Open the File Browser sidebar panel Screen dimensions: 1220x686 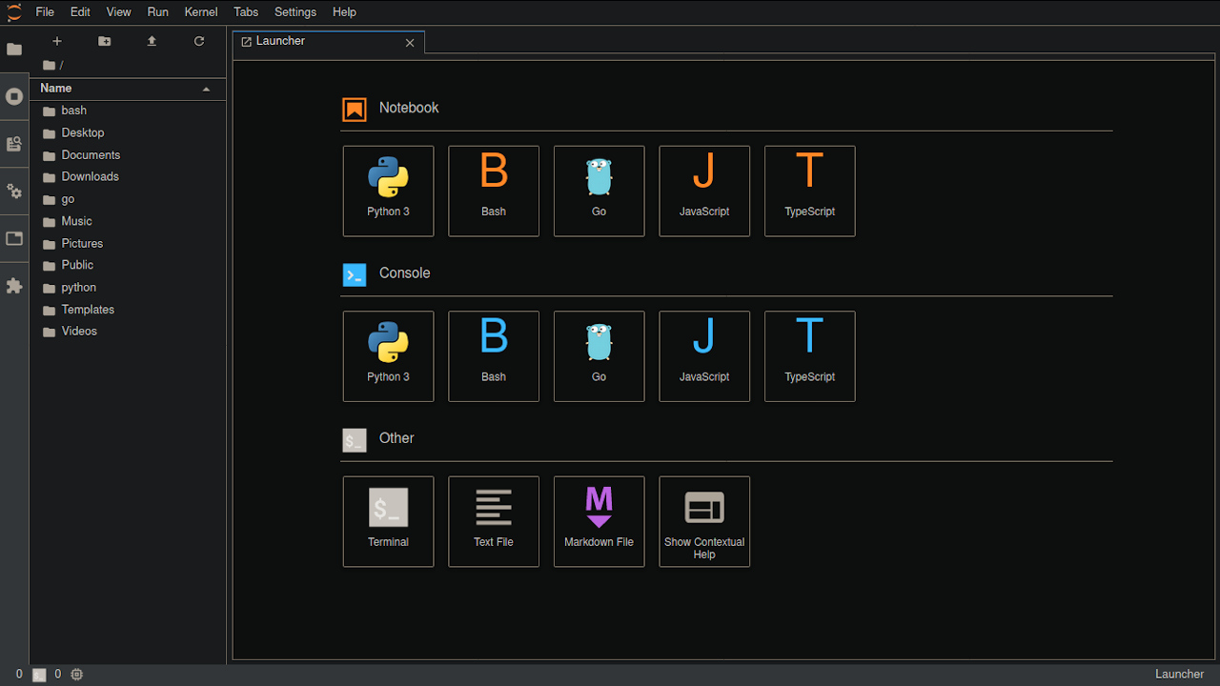[14, 50]
